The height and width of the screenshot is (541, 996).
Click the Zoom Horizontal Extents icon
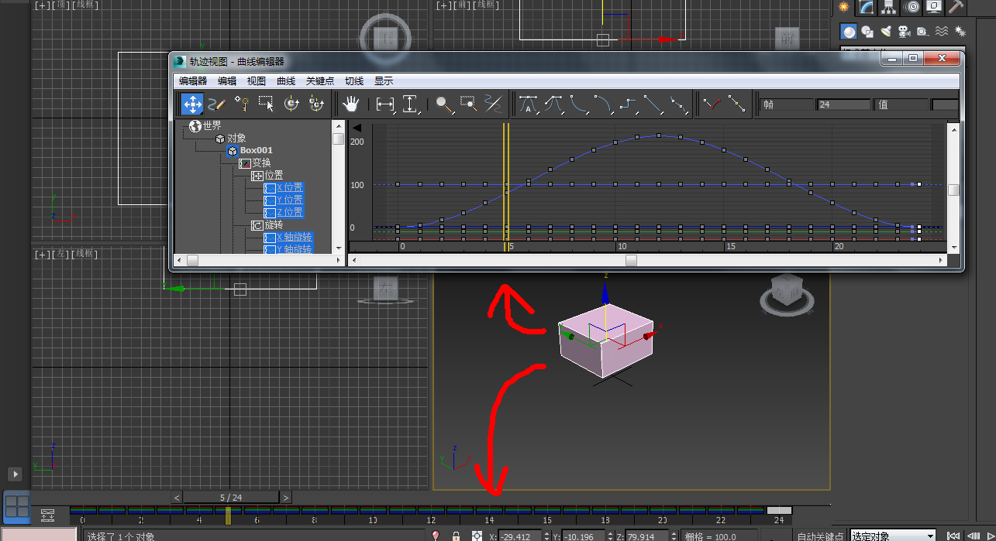click(387, 104)
